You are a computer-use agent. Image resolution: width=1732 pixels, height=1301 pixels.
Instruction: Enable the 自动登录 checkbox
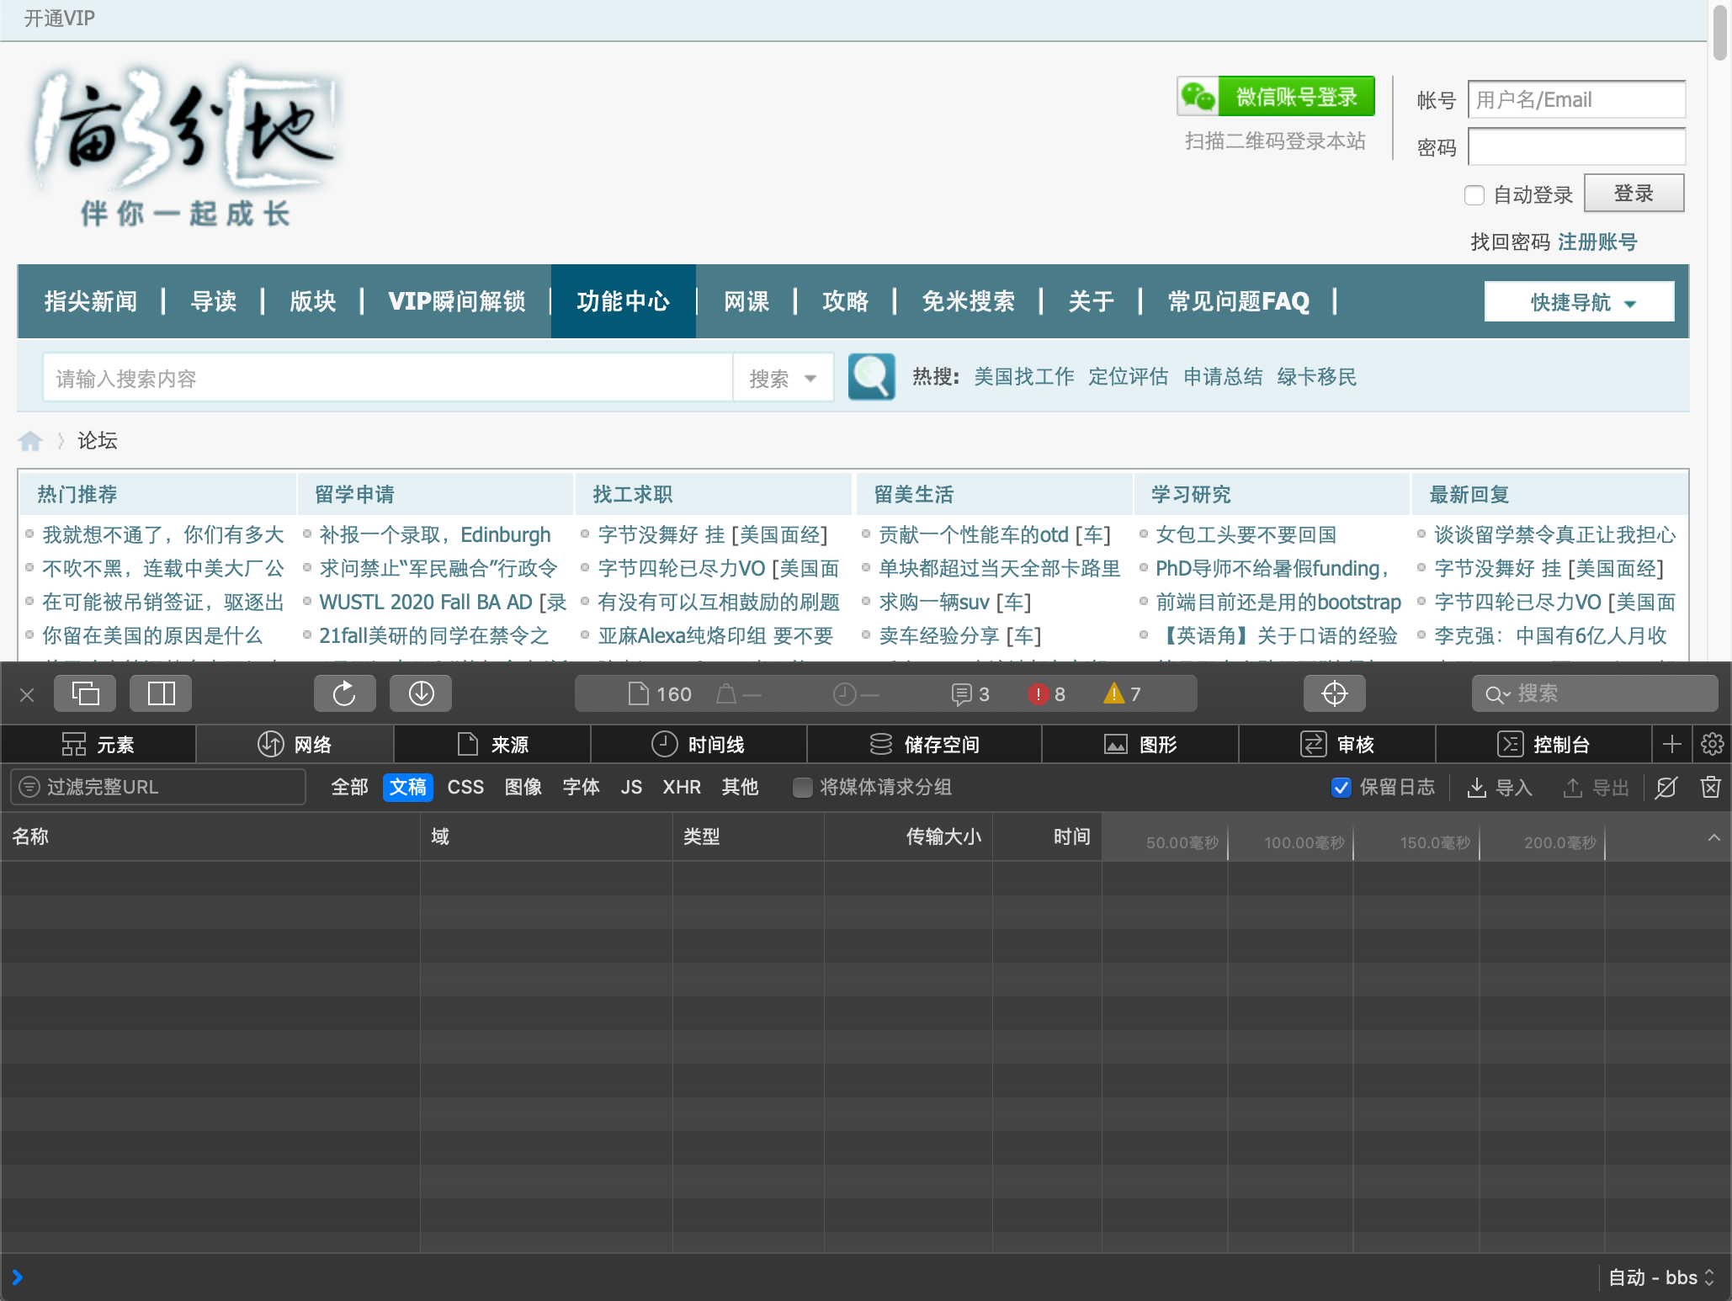[x=1474, y=195]
